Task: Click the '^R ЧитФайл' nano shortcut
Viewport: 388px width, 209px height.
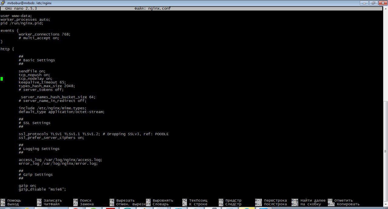Action: [48, 204]
